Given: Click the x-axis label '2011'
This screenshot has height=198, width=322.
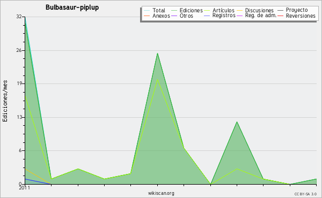Looking at the screenshot, I should [25, 188].
